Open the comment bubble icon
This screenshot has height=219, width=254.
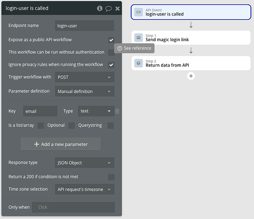tap(108, 8)
